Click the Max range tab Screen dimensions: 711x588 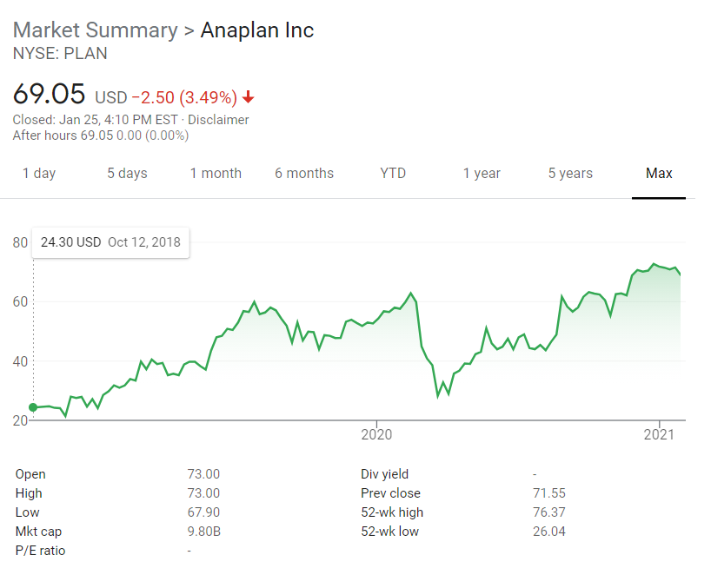tap(659, 173)
